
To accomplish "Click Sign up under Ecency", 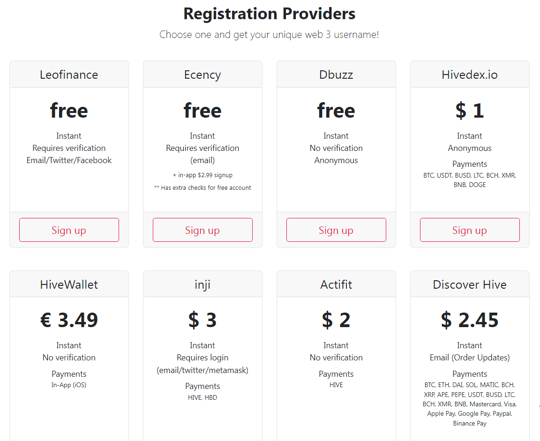I will pyautogui.click(x=202, y=230).
